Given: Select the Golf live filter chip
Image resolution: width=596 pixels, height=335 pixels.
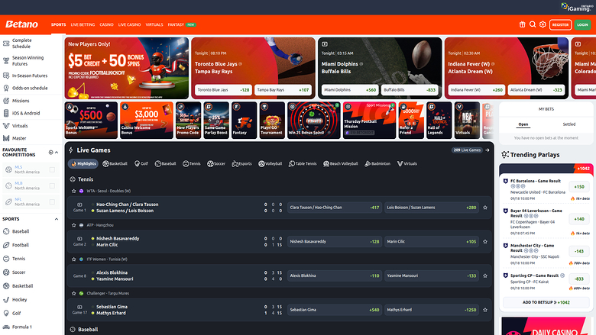Looking at the screenshot, I should (x=141, y=163).
